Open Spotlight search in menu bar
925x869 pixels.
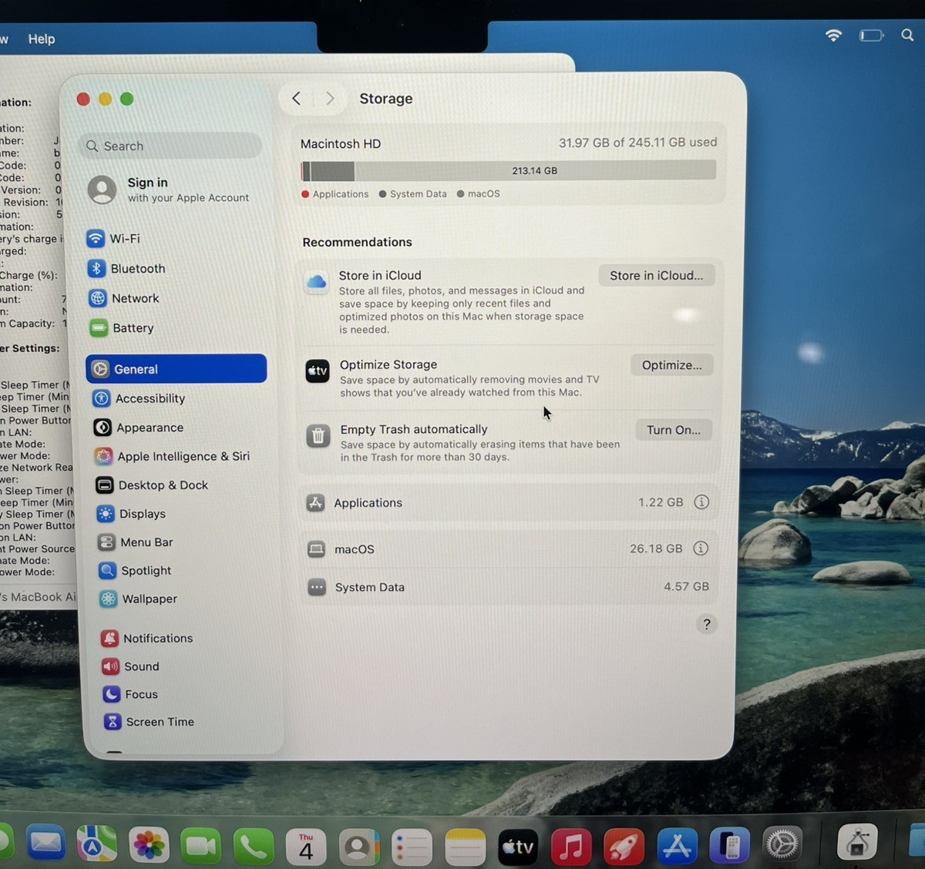(907, 35)
